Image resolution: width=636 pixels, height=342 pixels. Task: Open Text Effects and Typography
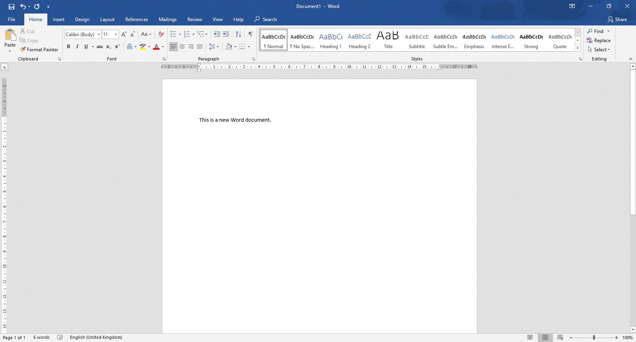130,47
